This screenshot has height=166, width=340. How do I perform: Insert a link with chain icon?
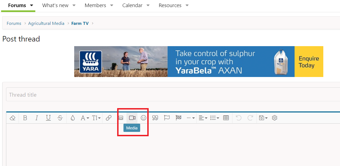pos(109,118)
